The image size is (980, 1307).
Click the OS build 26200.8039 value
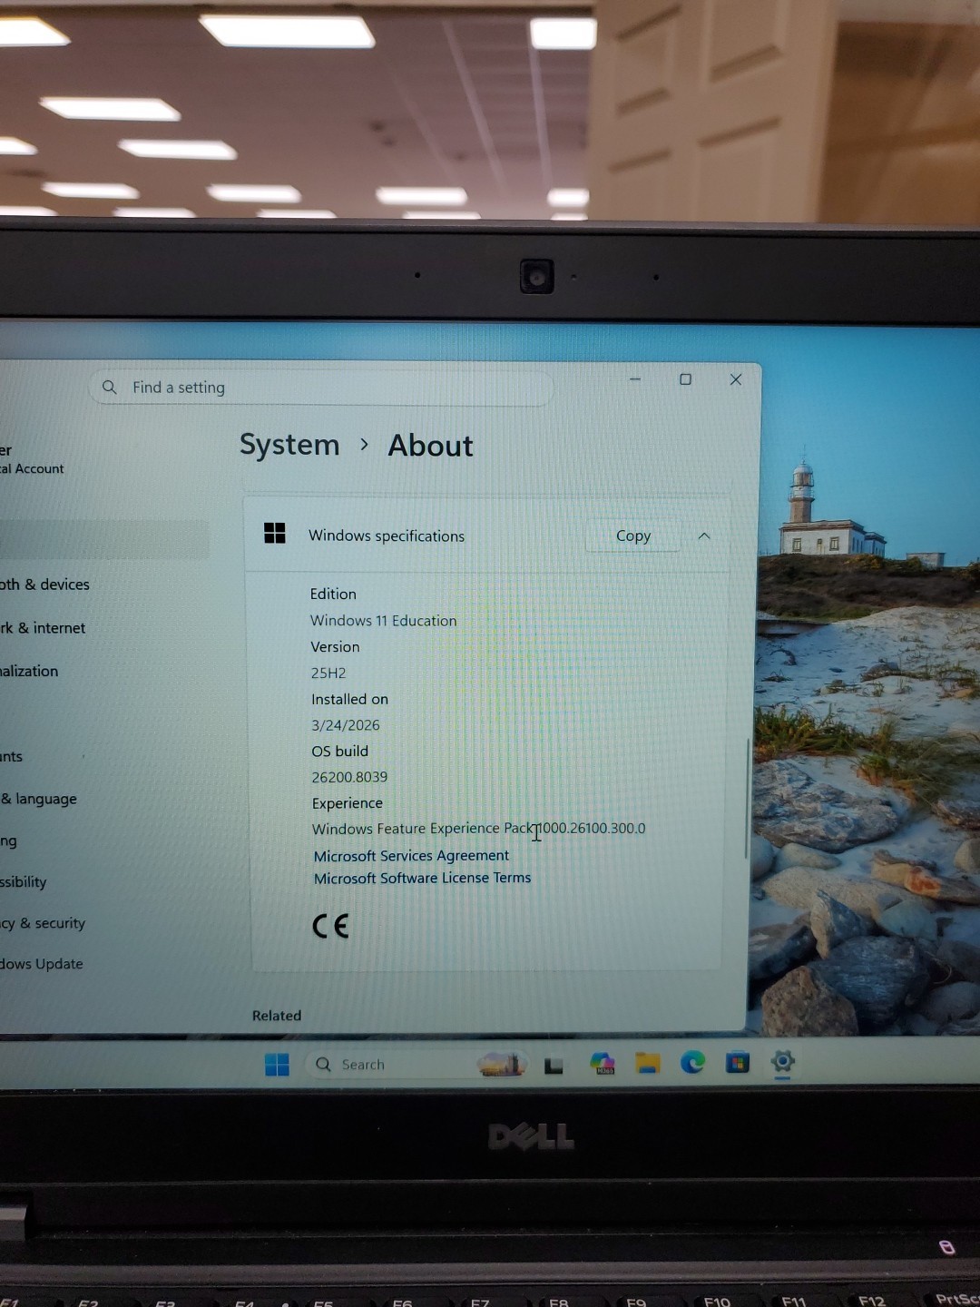349,777
